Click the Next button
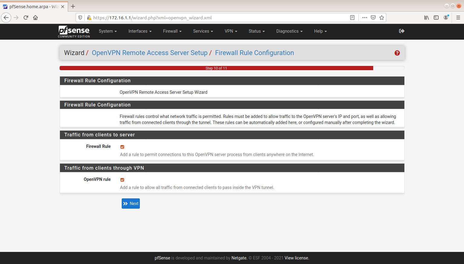 (x=131, y=204)
